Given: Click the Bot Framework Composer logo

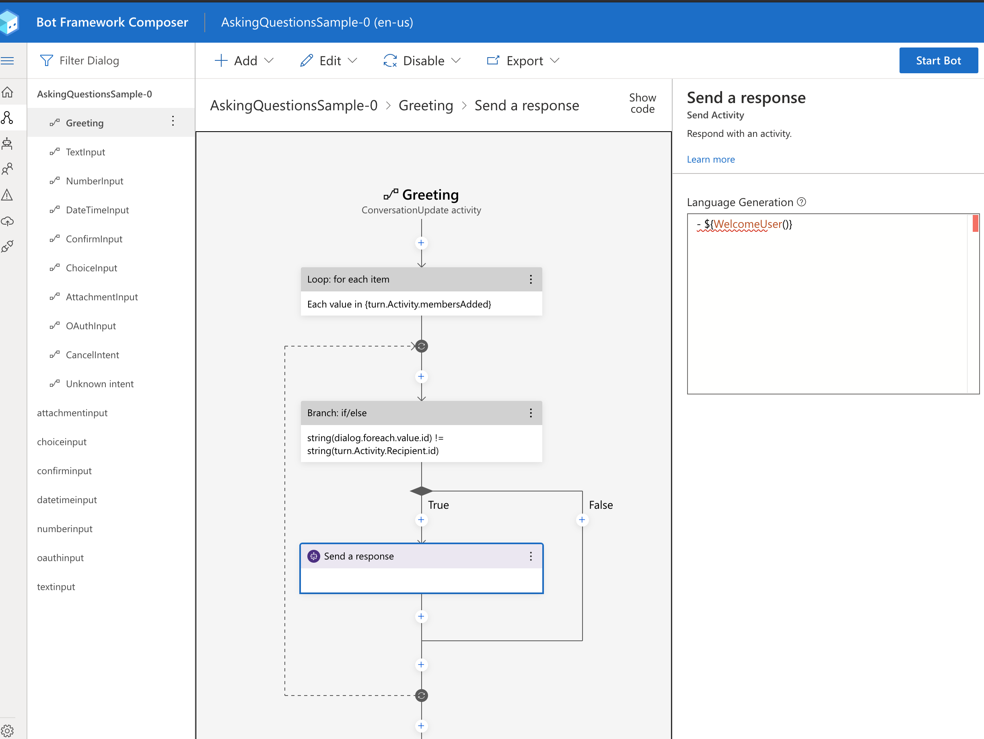Looking at the screenshot, I should (x=9, y=22).
